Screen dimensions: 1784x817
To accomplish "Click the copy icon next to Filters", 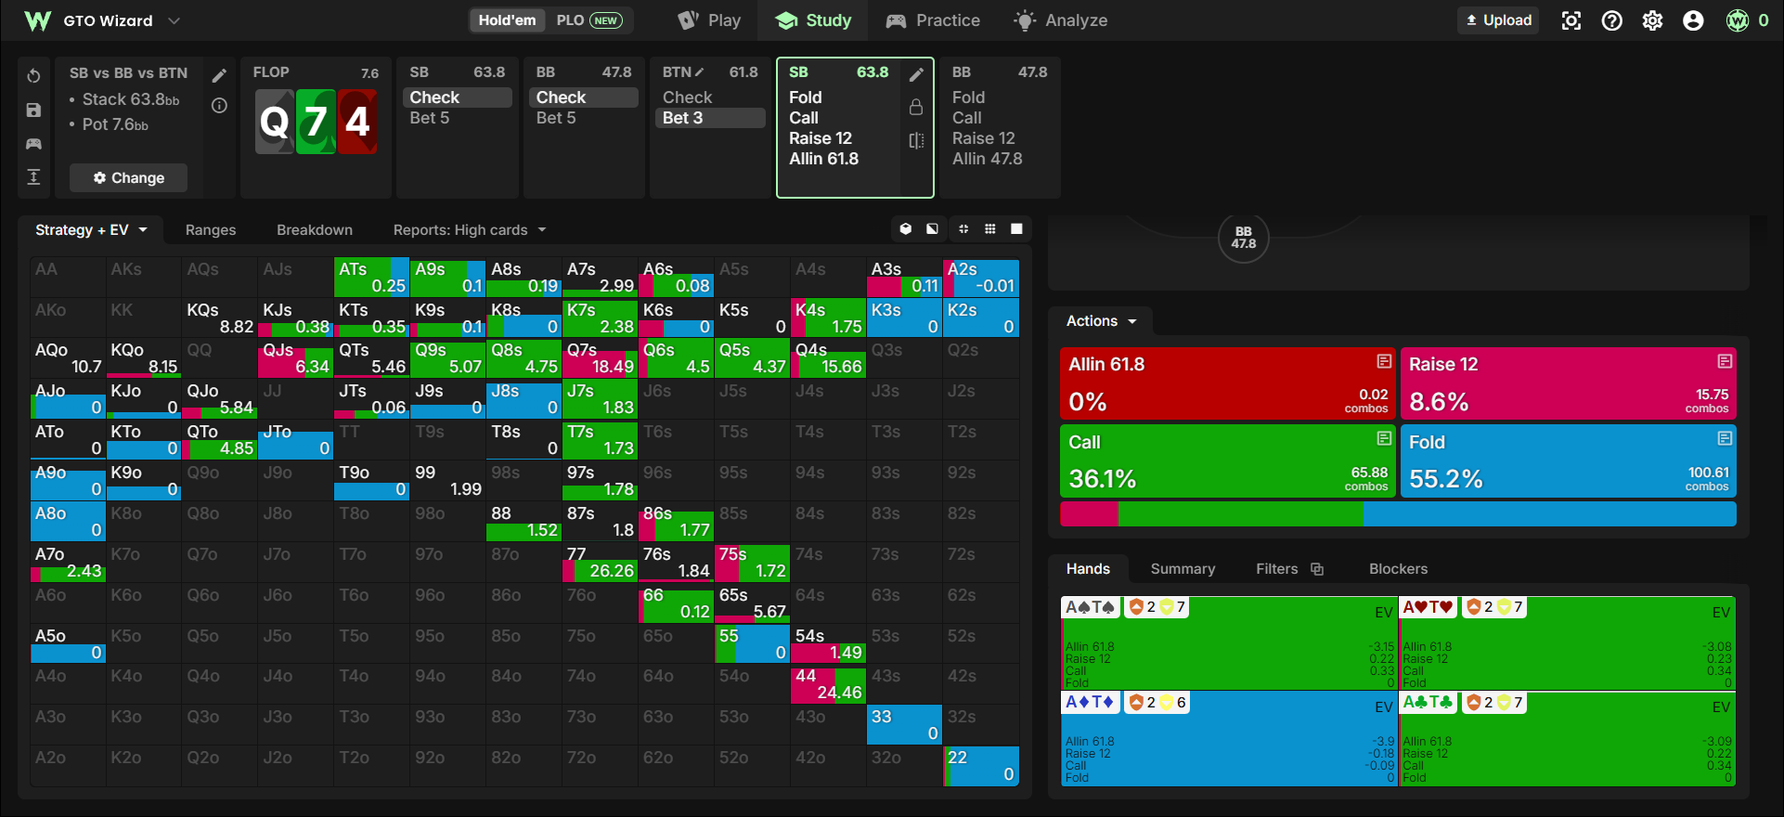I will tap(1316, 569).
